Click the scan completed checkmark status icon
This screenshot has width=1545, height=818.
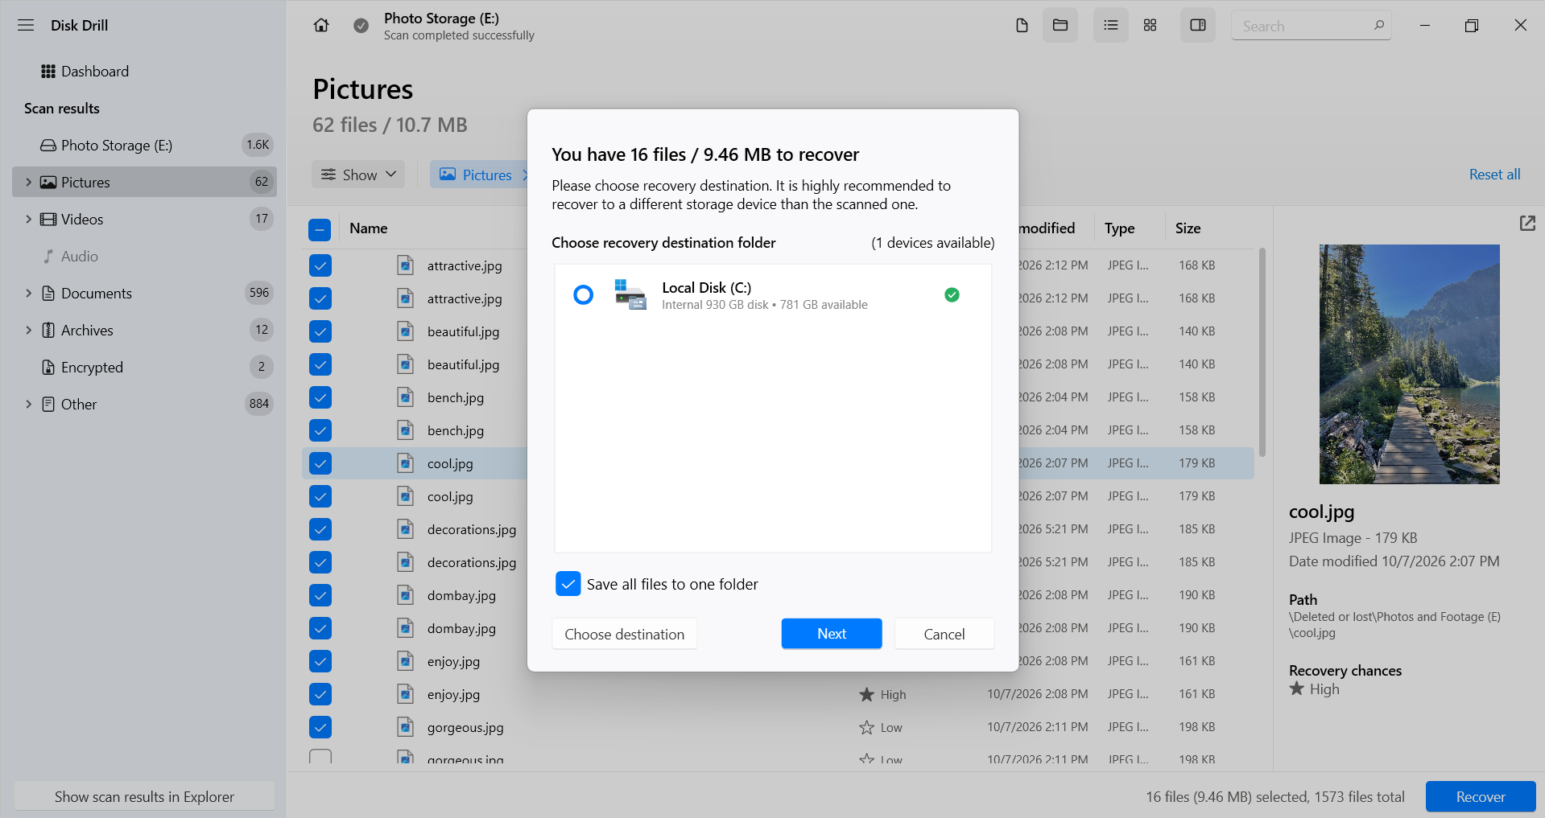pyautogui.click(x=361, y=26)
